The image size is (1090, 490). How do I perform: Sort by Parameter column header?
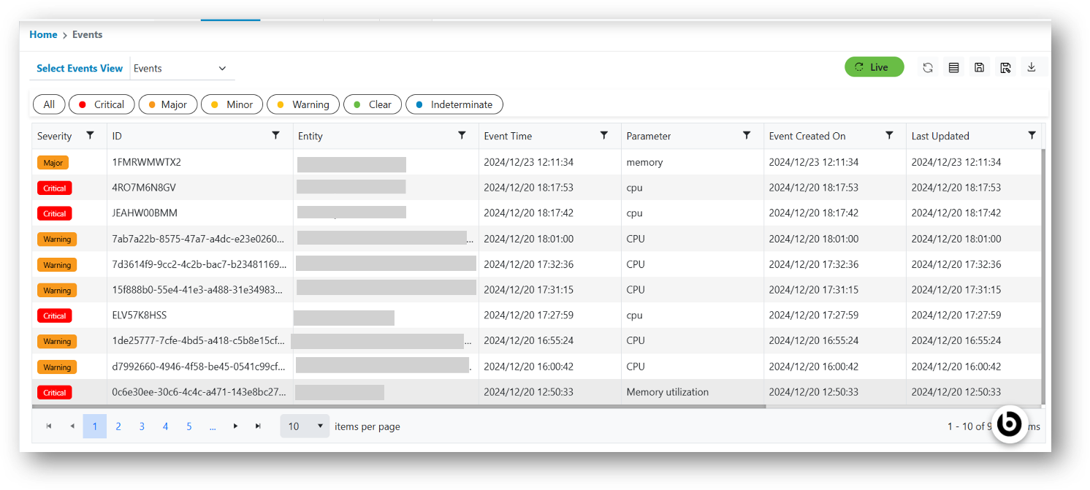click(x=648, y=136)
